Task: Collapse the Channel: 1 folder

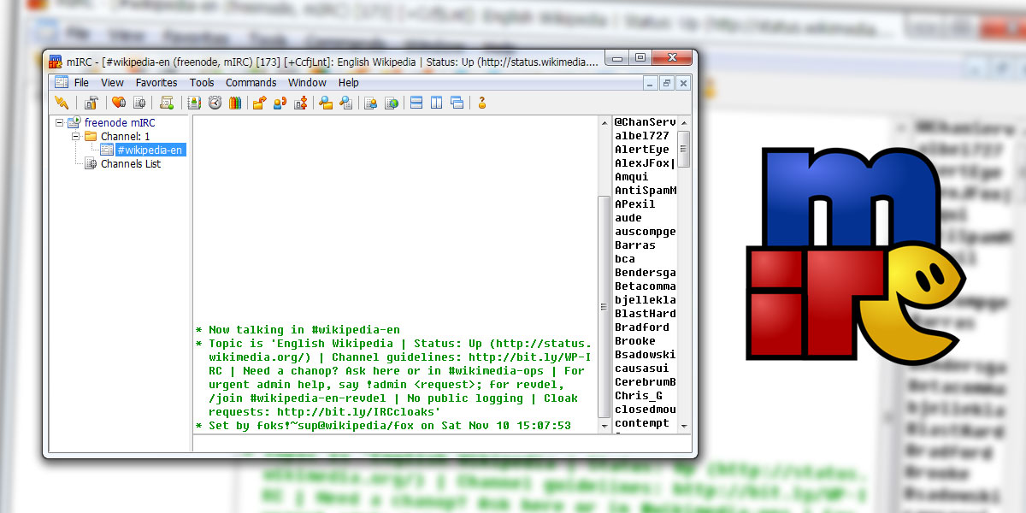Action: 75,137
